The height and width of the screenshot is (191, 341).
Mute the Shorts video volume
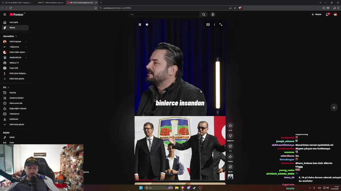coord(147,24)
